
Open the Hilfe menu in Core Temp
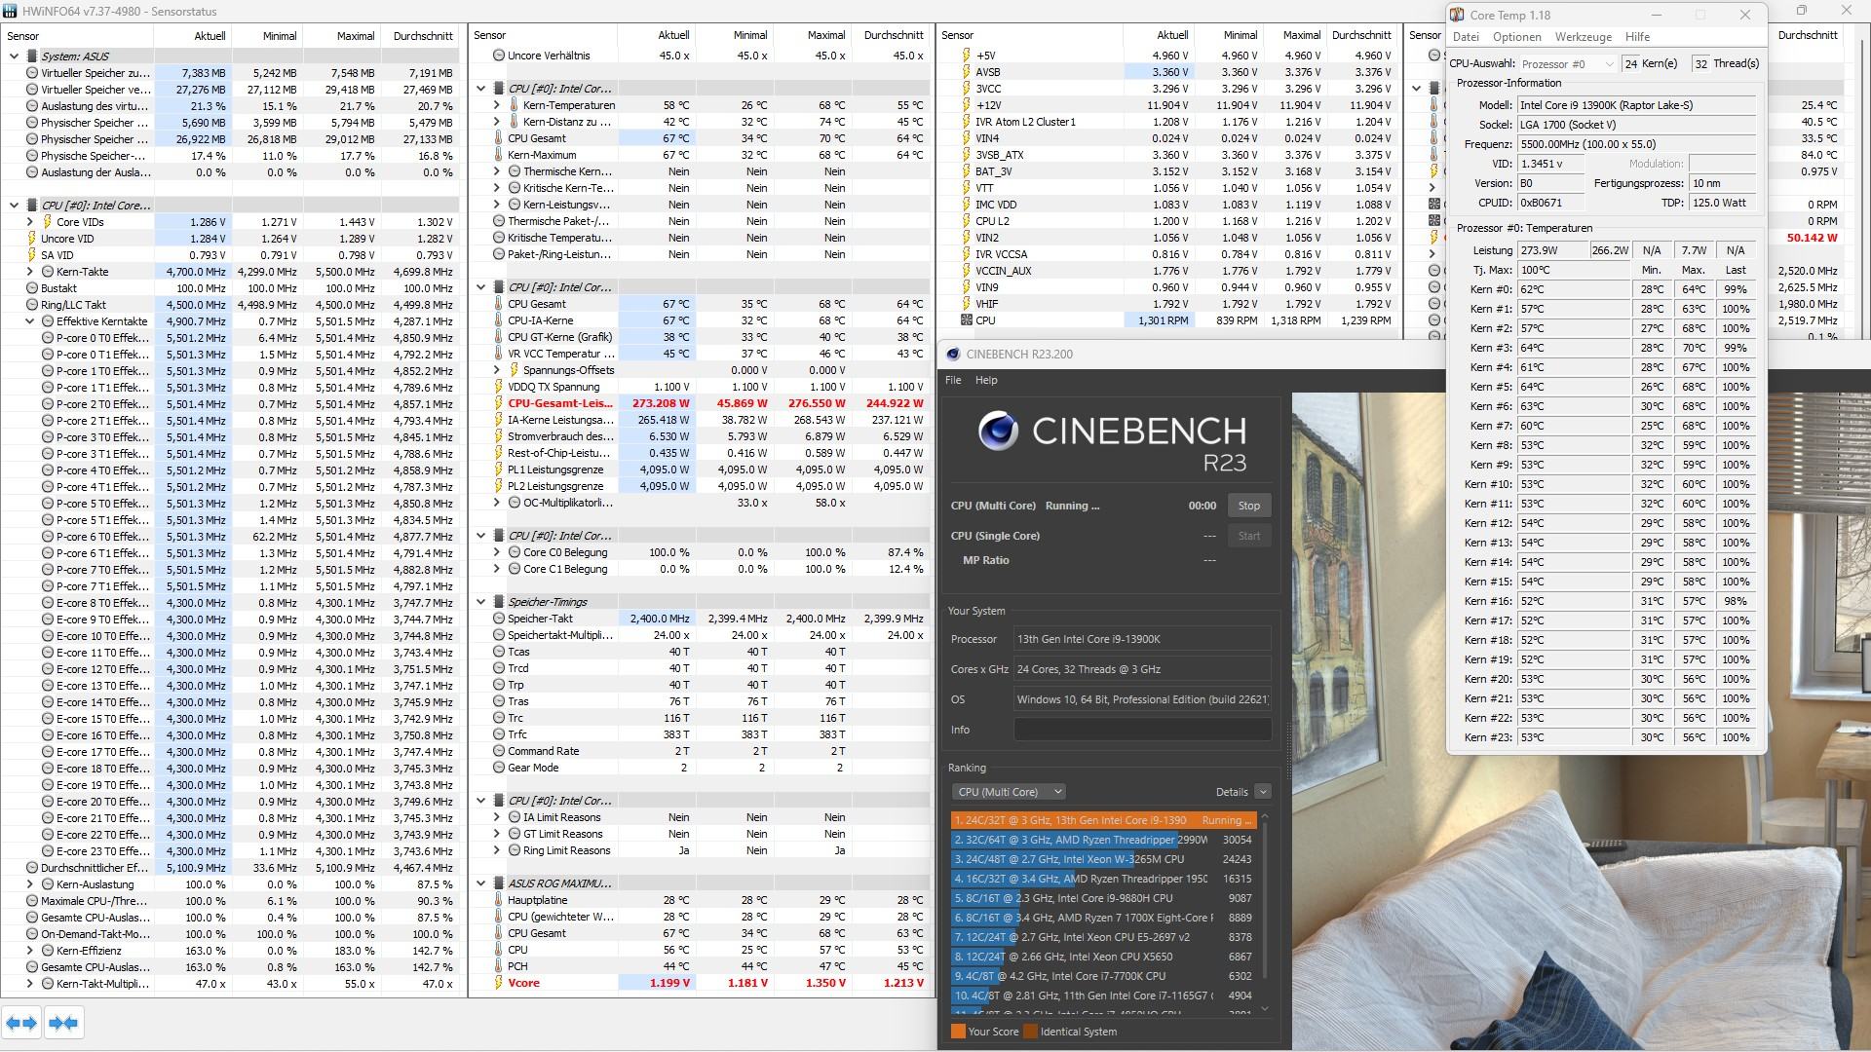point(1638,37)
